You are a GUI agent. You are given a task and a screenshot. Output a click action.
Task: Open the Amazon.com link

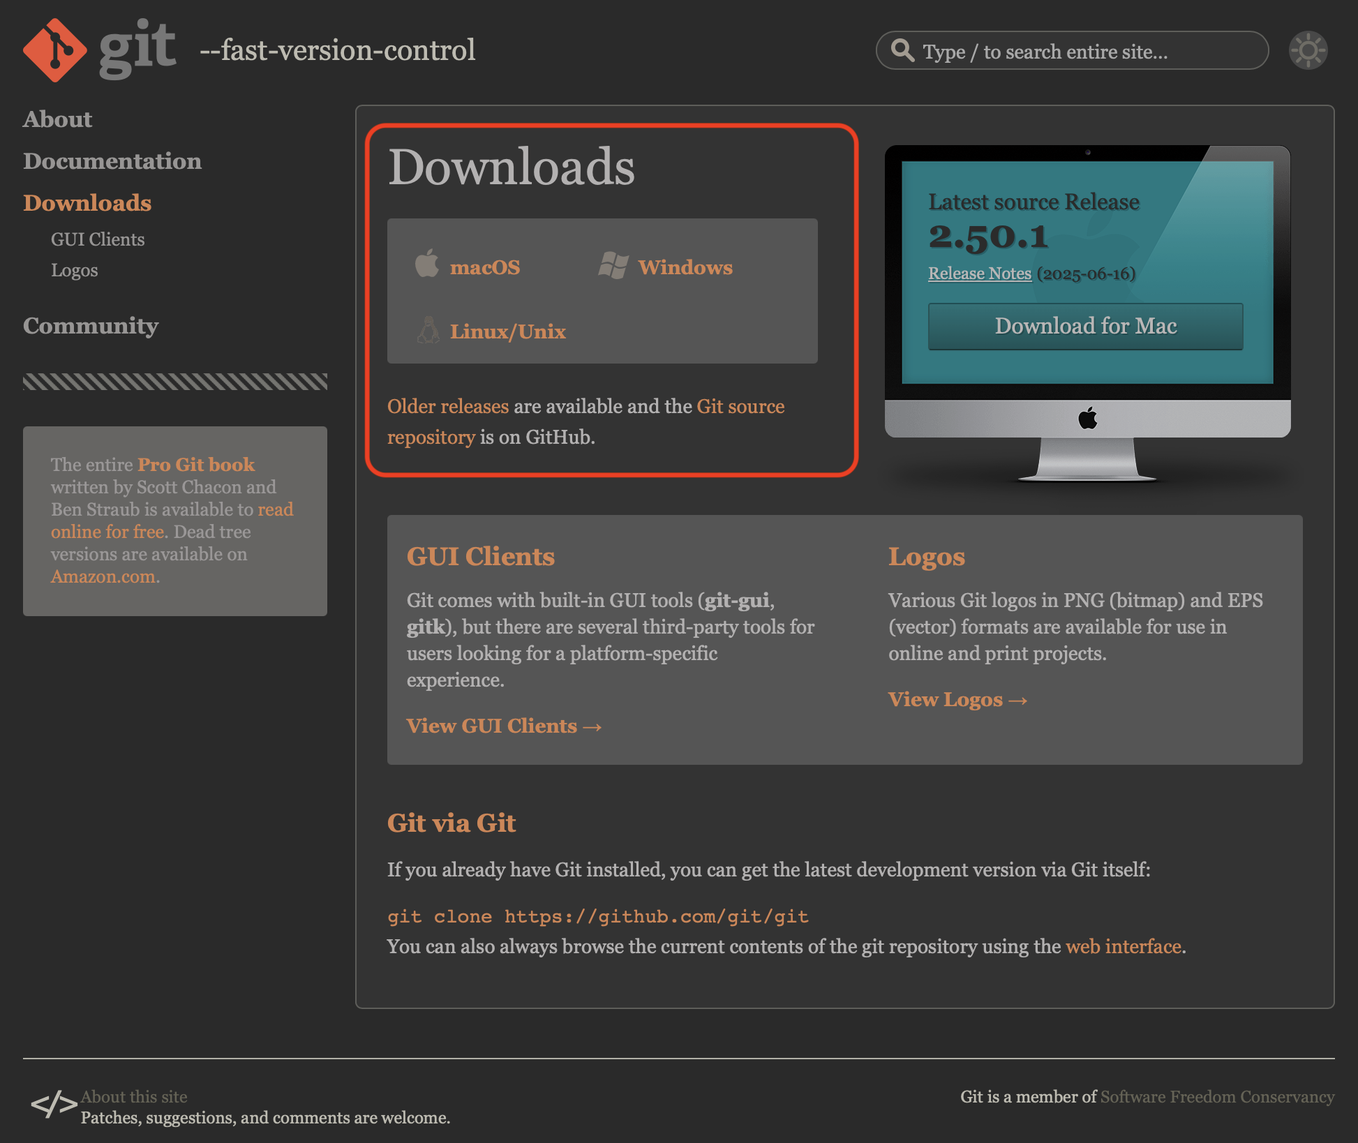pos(103,576)
